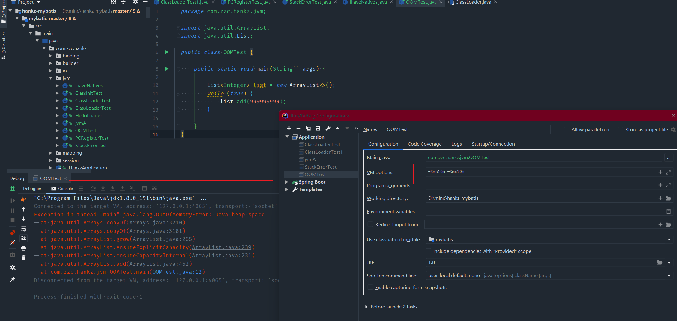This screenshot has width=677, height=321.
Task: Switch to the Debugger tab
Action: click(x=32, y=189)
